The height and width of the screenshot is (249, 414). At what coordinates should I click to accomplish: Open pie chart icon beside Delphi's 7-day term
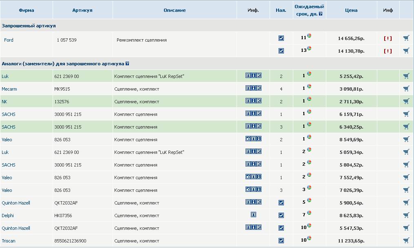[309, 213]
